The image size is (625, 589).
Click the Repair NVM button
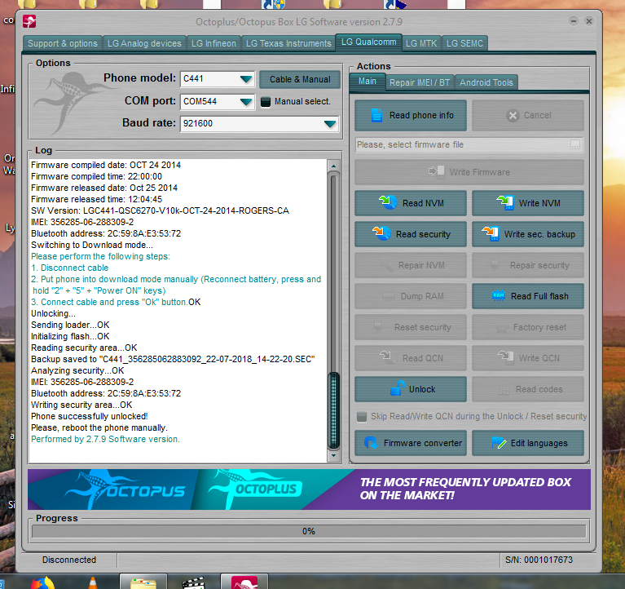pyautogui.click(x=411, y=265)
